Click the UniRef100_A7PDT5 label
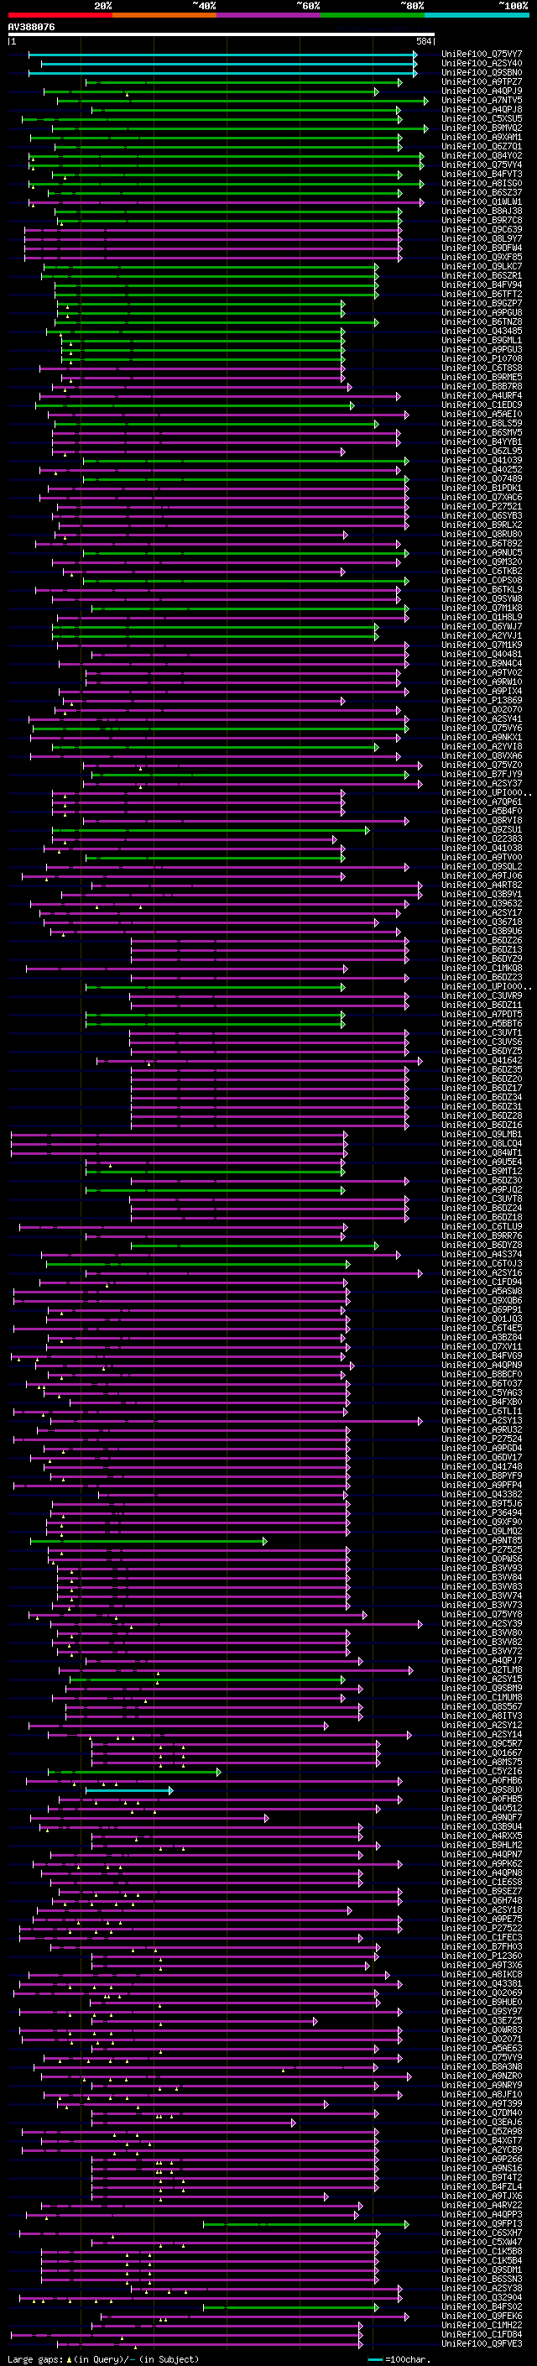The width and height of the screenshot is (537, 2366). pyautogui.click(x=482, y=1014)
